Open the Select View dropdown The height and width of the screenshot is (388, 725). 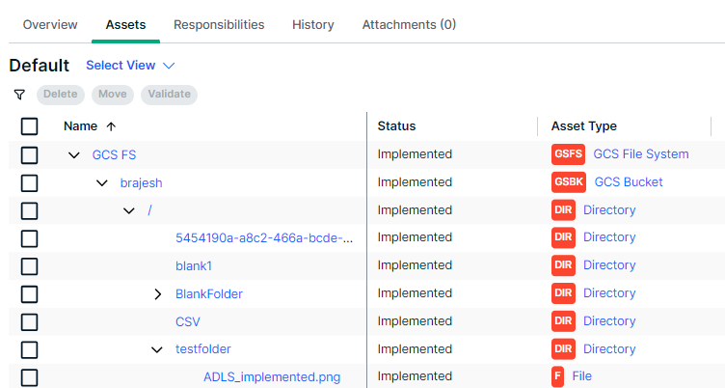tap(130, 66)
